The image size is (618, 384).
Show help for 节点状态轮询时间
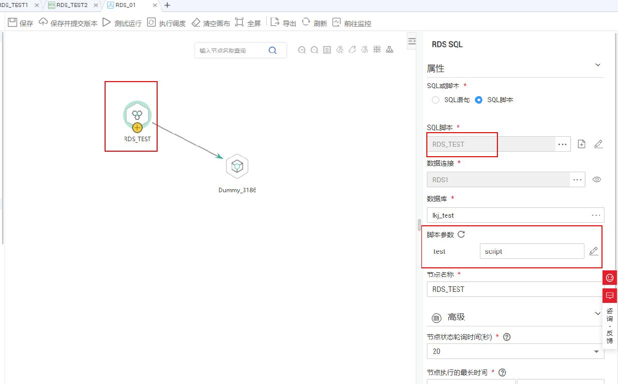(506, 337)
